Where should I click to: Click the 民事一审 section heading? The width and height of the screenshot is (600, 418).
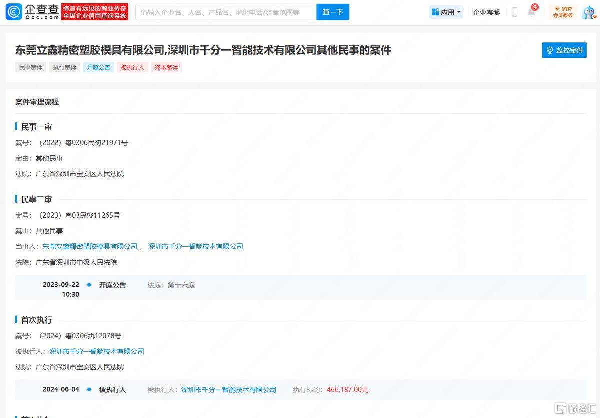[x=36, y=127]
